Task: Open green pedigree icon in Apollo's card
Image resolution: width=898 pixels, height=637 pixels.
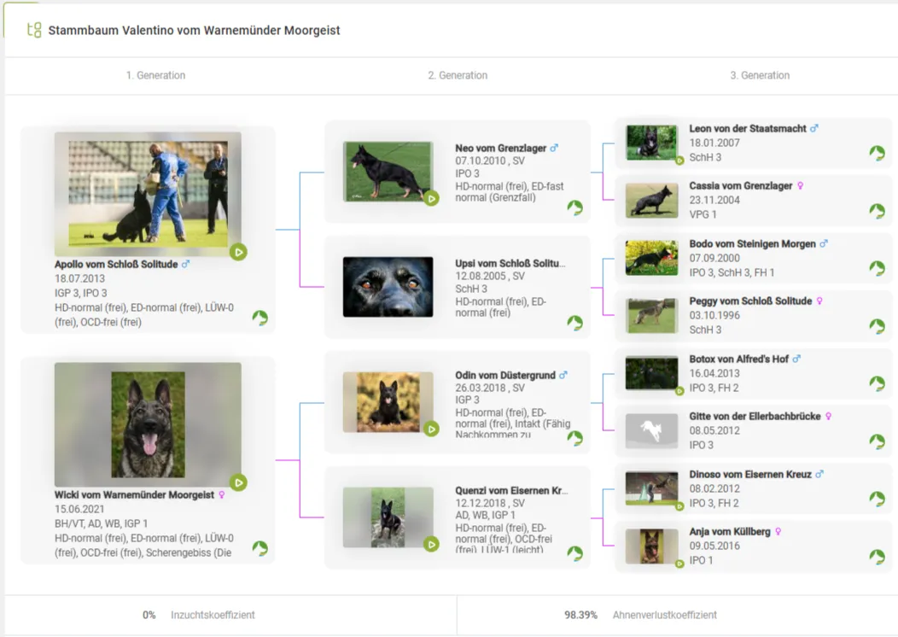Action: pyautogui.click(x=260, y=318)
